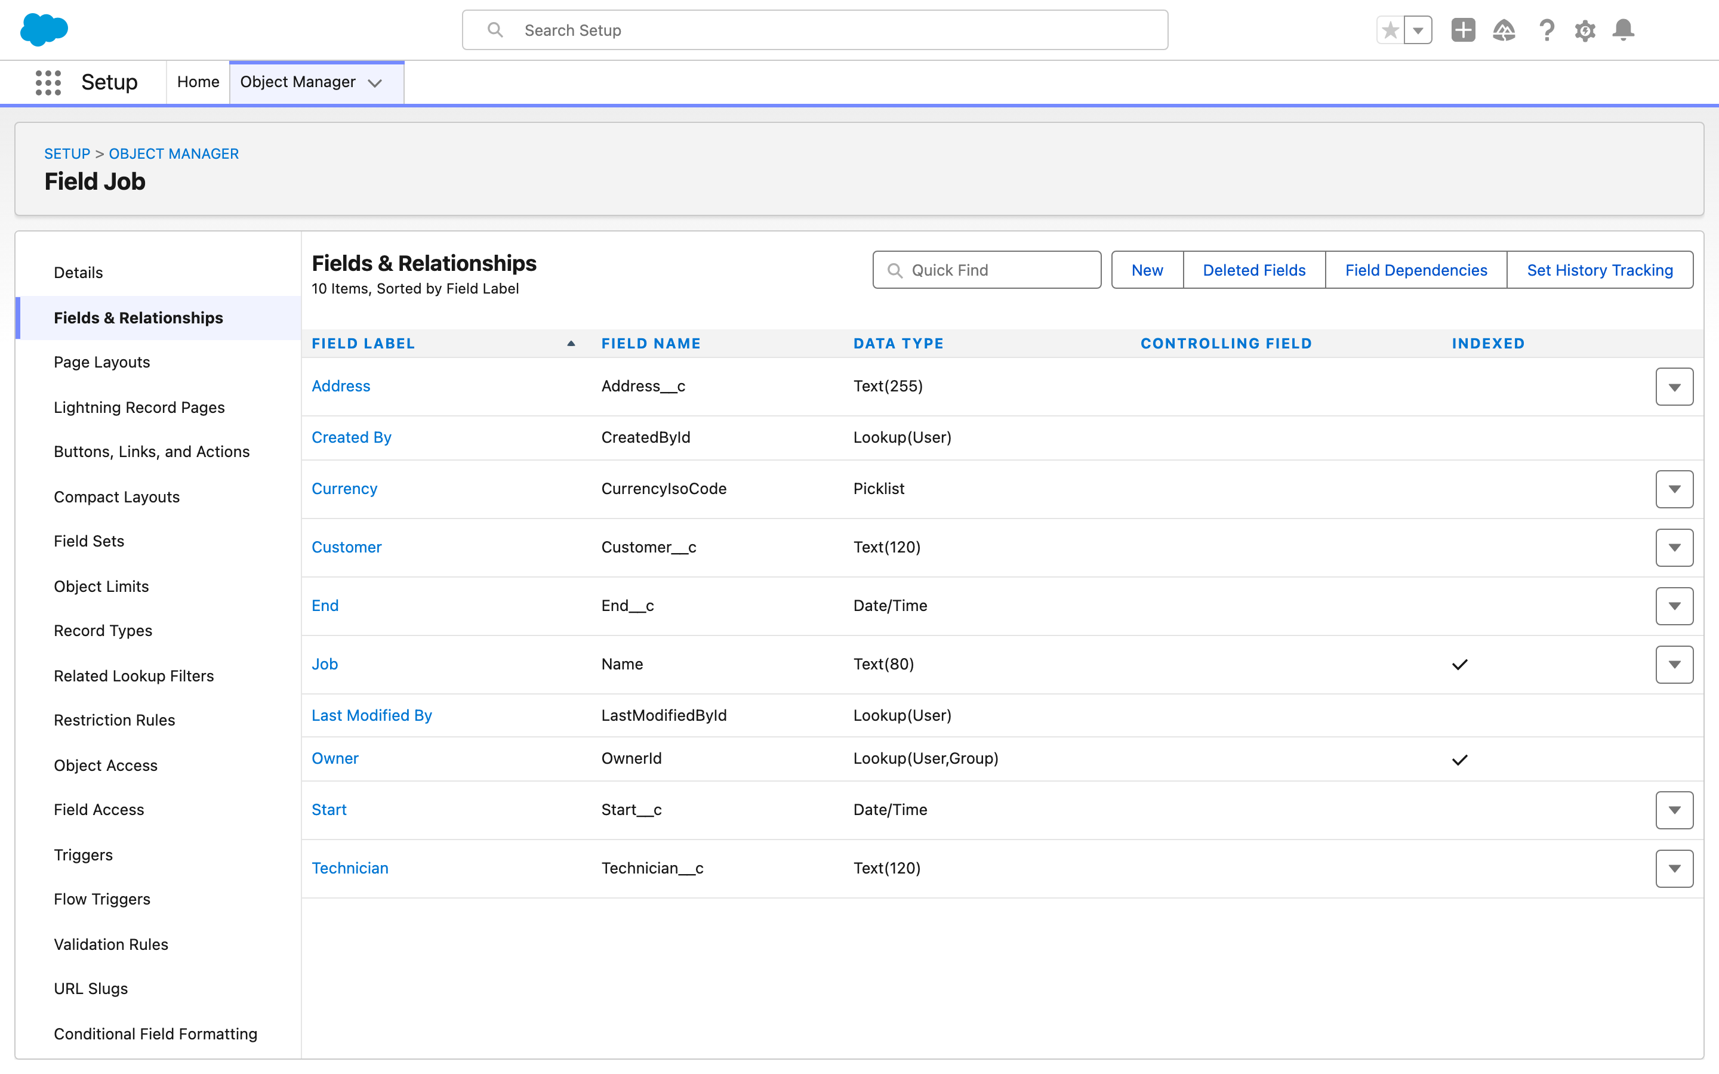Select Page Layouts in the sidebar
Screen dimensions: 1719x1074
[x=101, y=362]
